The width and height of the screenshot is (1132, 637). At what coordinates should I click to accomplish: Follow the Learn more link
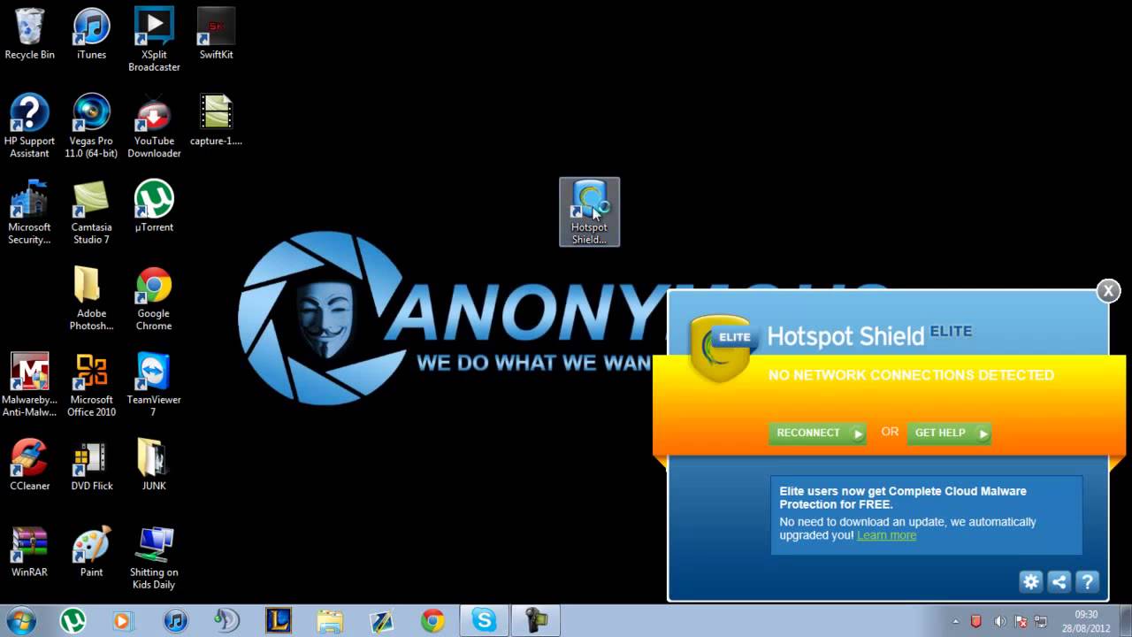(x=886, y=535)
